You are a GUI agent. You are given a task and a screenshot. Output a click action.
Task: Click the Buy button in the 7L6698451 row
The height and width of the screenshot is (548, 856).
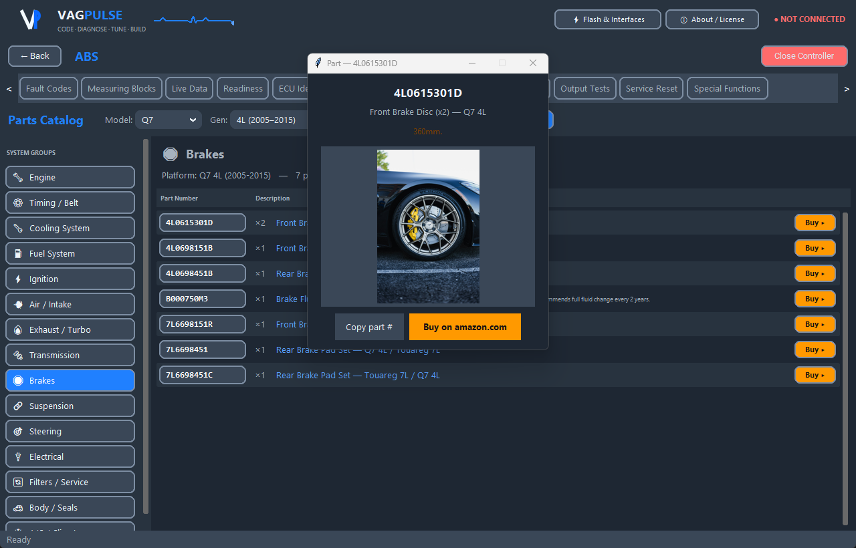pos(815,350)
